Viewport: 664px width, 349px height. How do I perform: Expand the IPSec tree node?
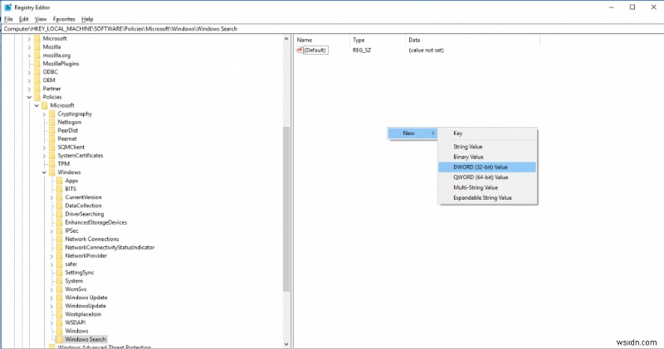[51, 231]
